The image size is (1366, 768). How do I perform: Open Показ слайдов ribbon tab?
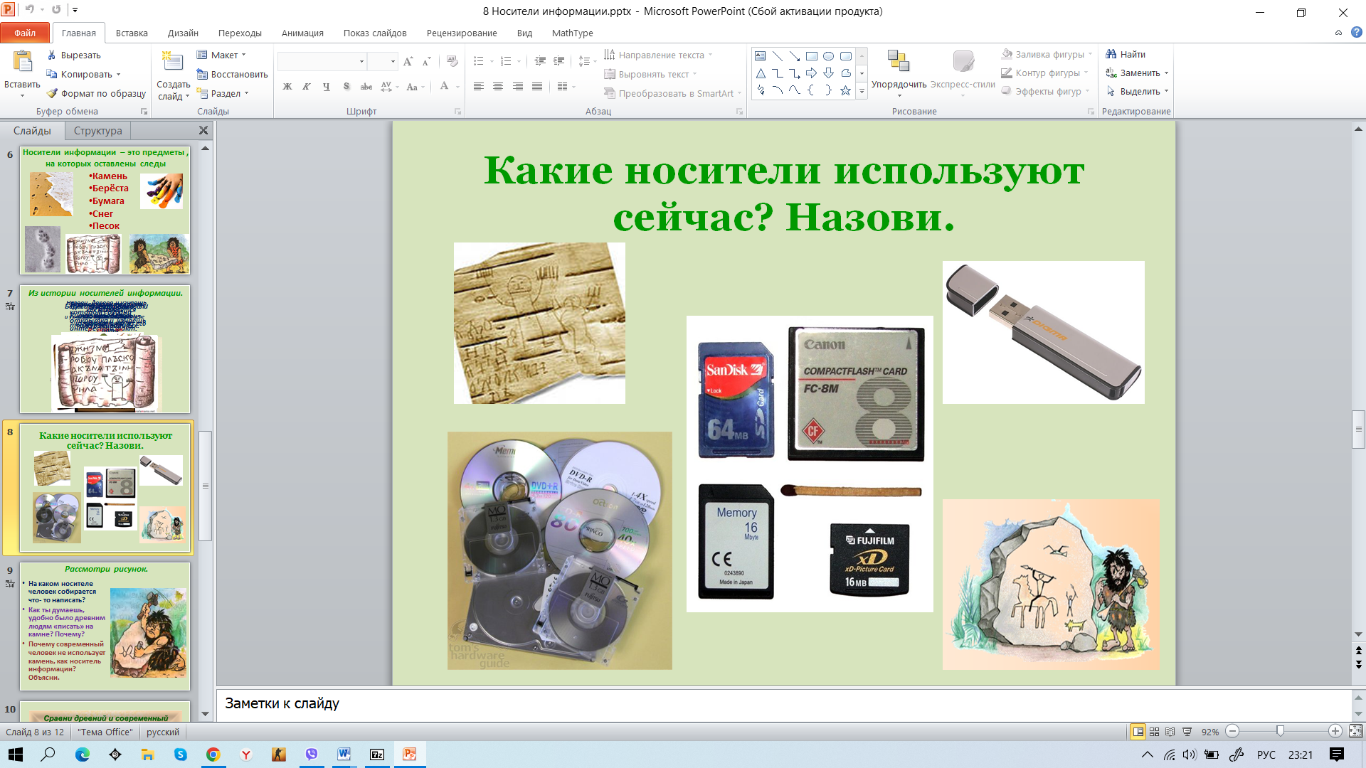(x=375, y=33)
